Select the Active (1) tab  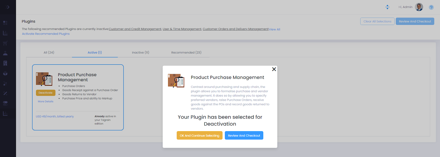coord(95,52)
